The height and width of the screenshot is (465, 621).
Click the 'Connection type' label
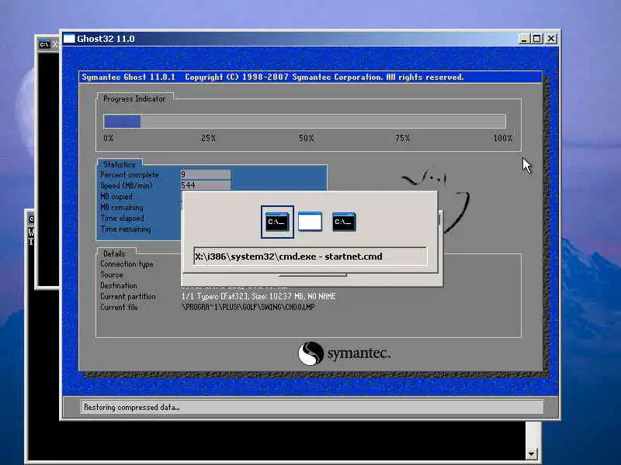coord(127,263)
